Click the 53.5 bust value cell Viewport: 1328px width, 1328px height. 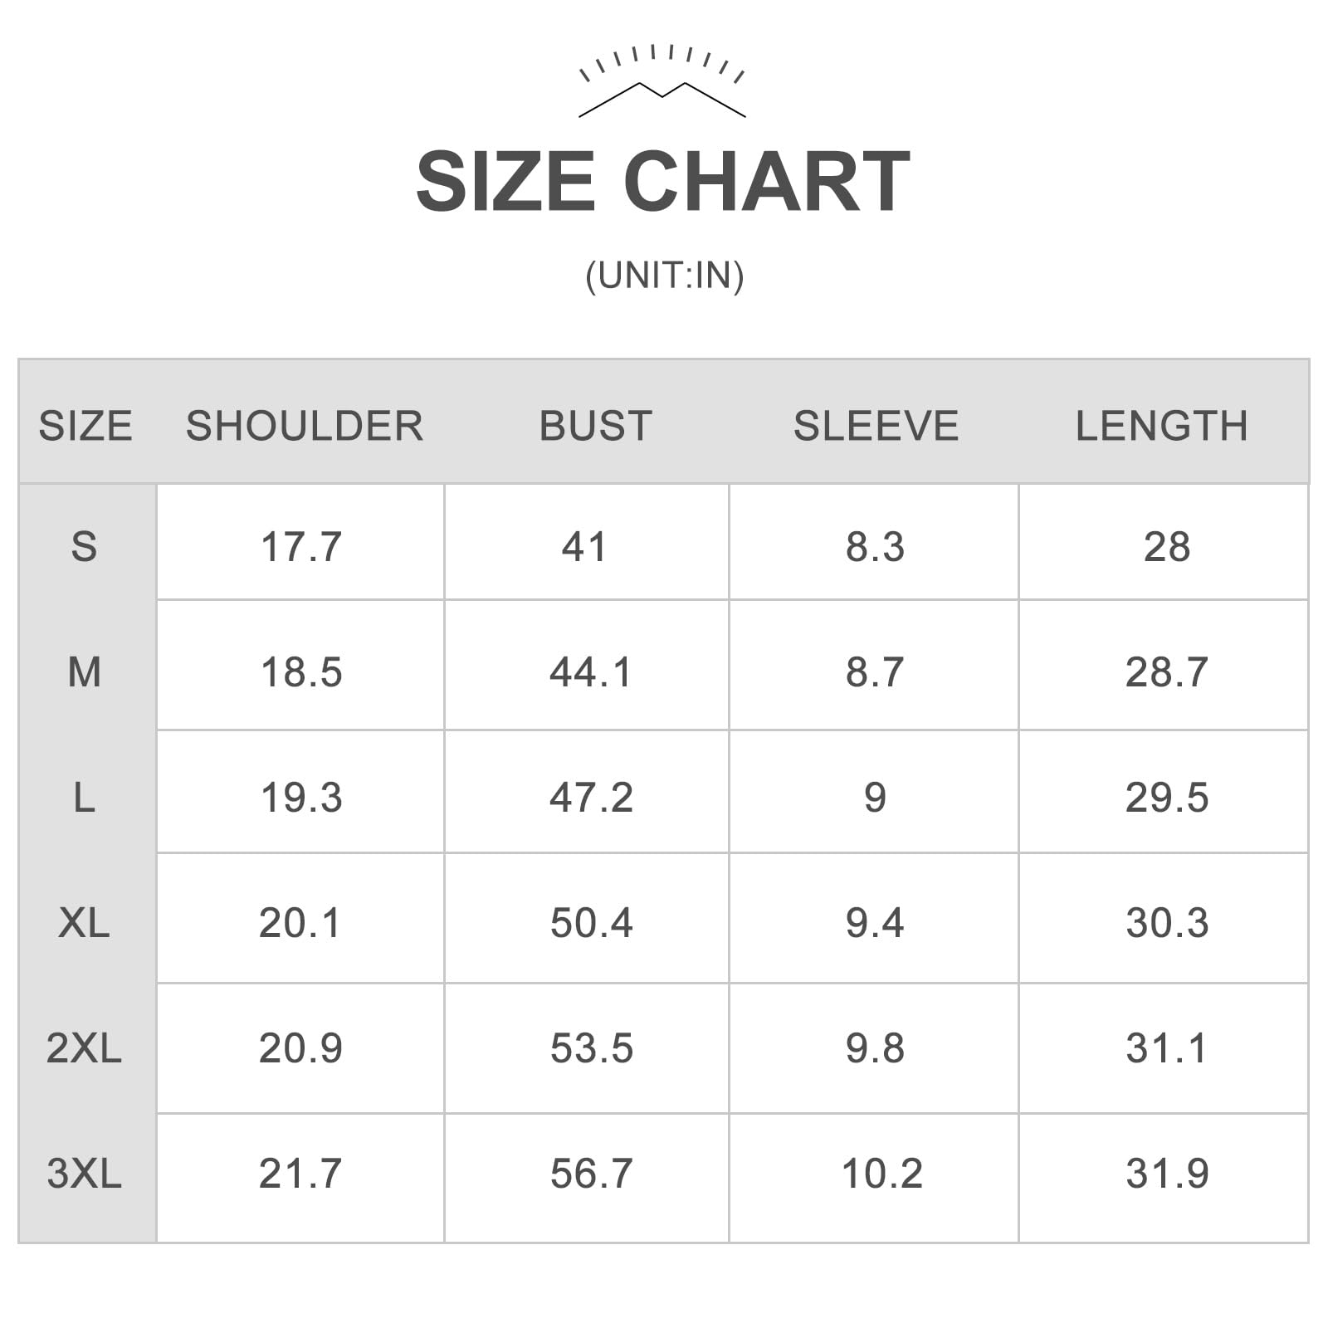point(587,1049)
